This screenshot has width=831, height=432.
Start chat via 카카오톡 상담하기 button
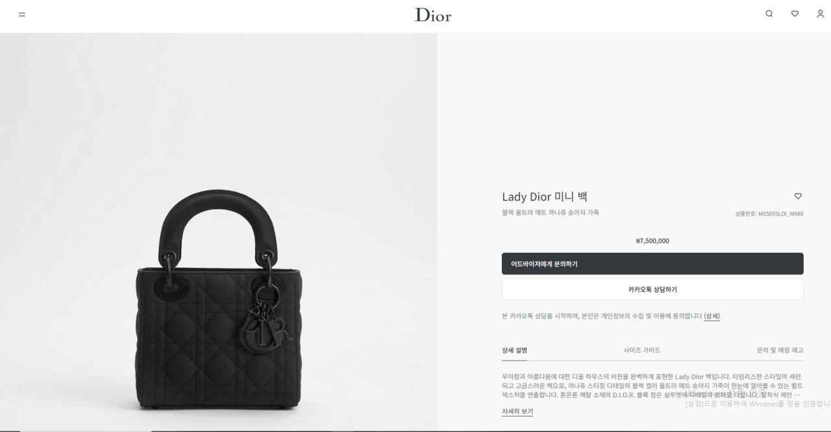click(x=652, y=289)
